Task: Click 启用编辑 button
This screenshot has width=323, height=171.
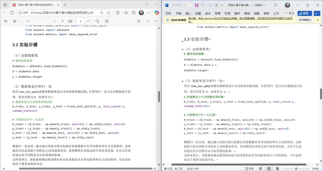Action: (x=305, y=20)
